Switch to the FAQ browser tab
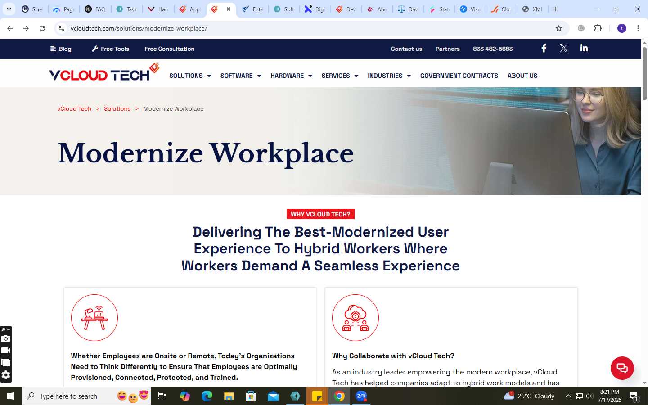The width and height of the screenshot is (648, 405). (x=95, y=9)
